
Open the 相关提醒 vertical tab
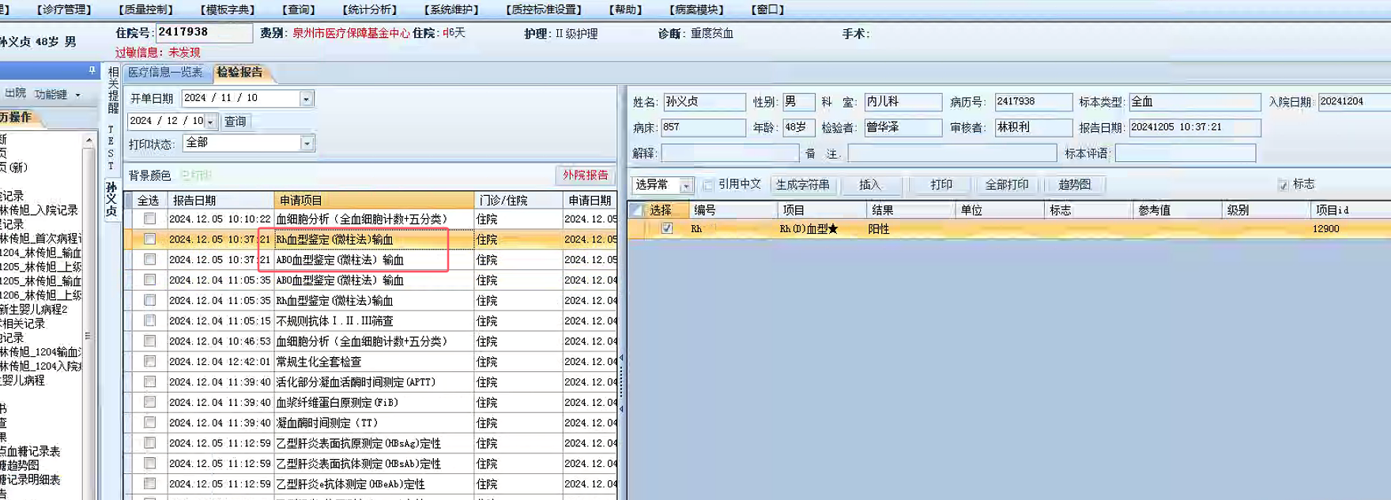[112, 90]
